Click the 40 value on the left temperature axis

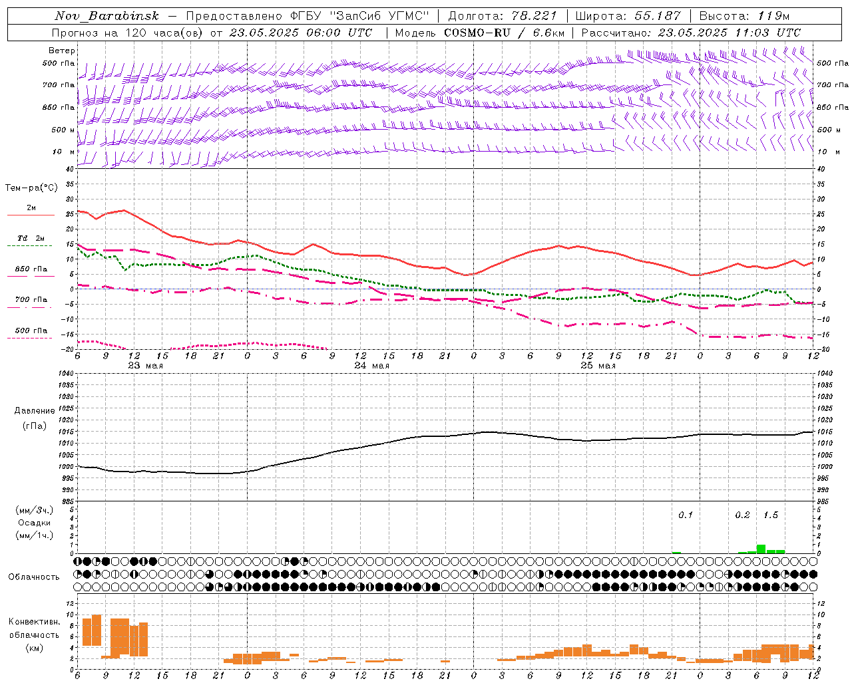[70, 169]
